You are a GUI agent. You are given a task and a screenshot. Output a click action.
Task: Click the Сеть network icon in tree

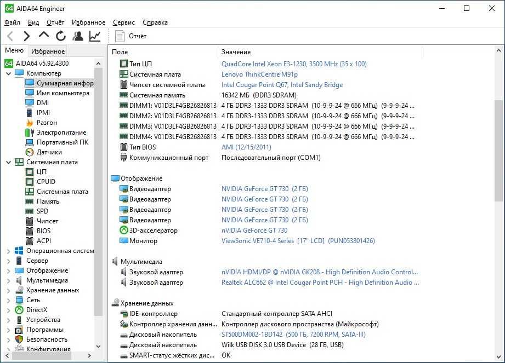tap(19, 300)
